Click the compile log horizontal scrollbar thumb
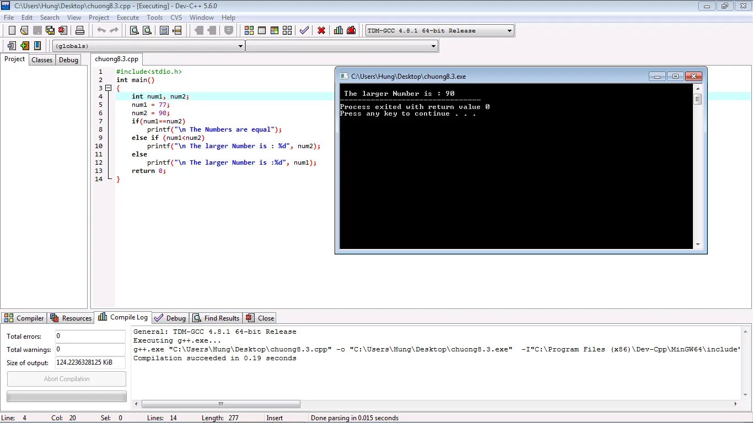 (x=220, y=404)
